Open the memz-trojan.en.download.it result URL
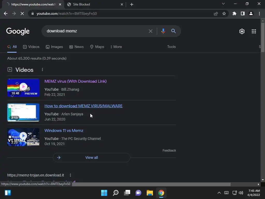This screenshot has width=265, height=199. point(36,175)
